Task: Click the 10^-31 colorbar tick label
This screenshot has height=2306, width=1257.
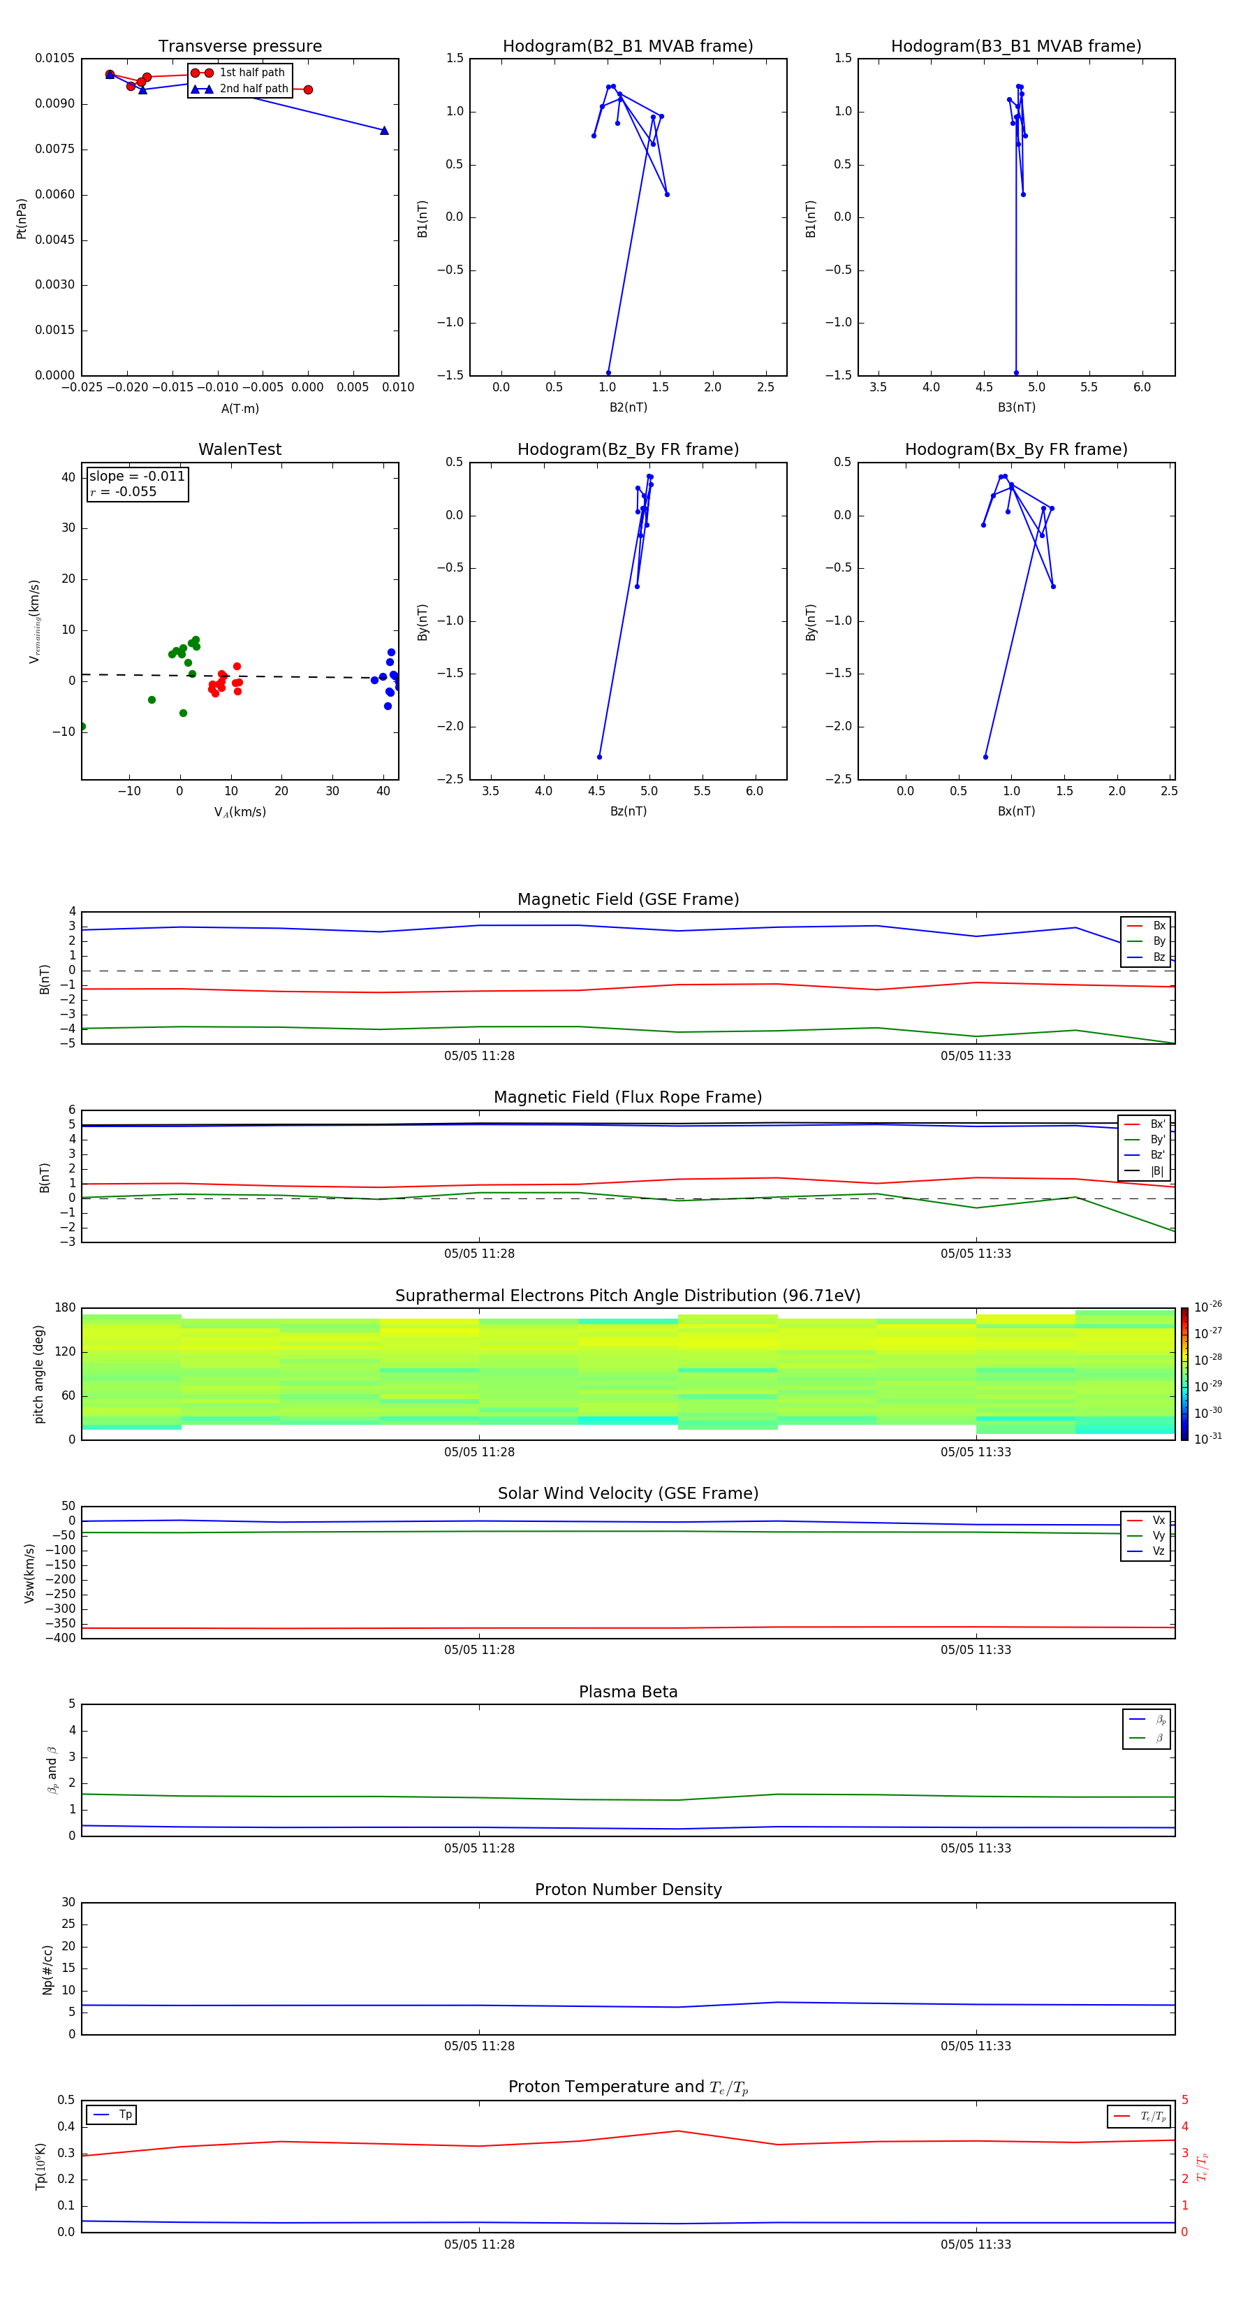Action: (x=1208, y=1439)
